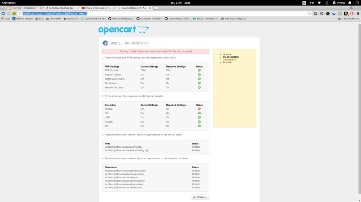Bookmark this page with the star icon
This screenshot has width=361, height=202.
coord(310,13)
